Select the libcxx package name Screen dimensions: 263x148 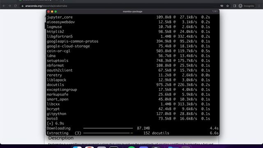point(53,104)
